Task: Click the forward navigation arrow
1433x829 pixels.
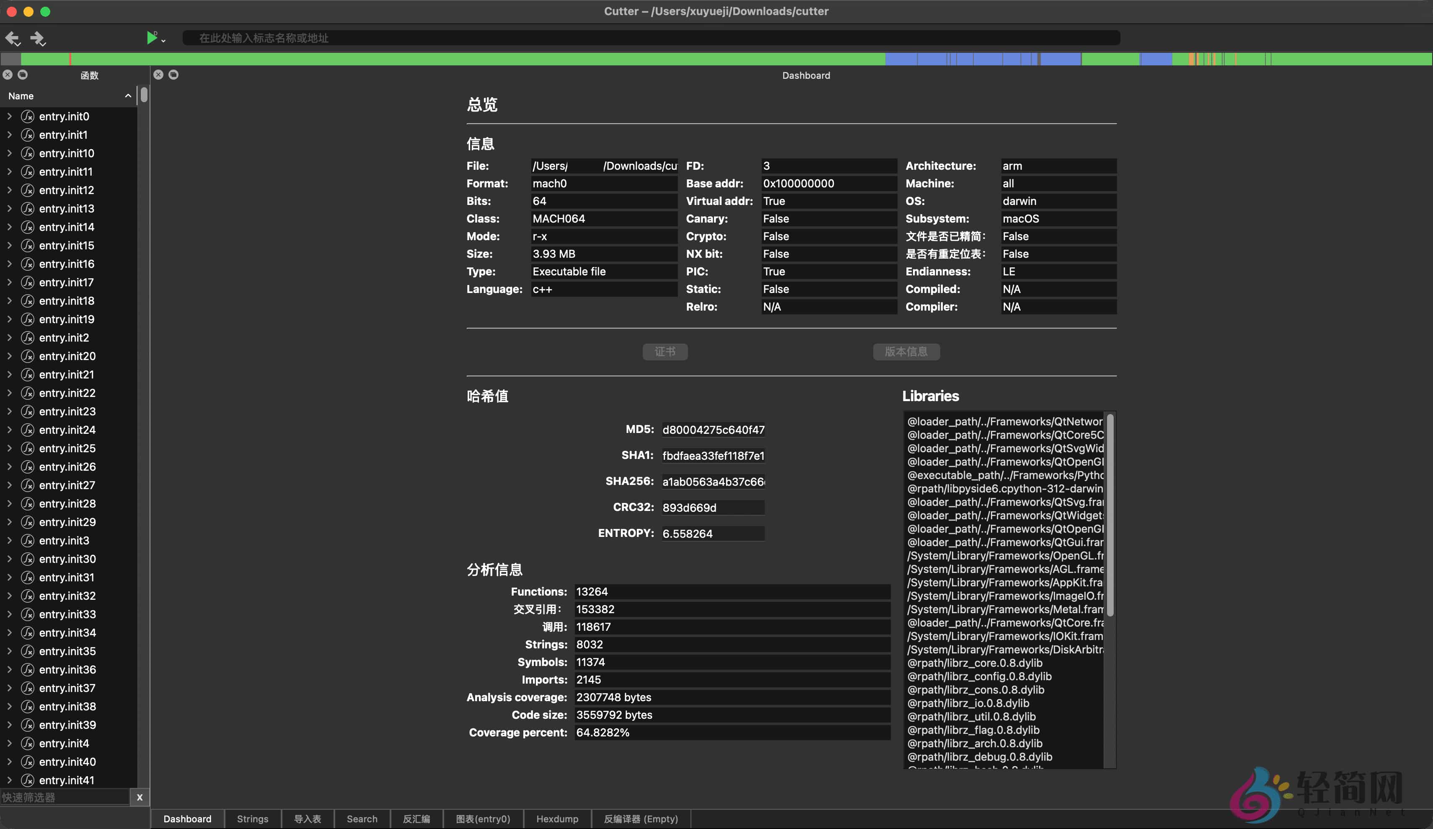Action: point(39,38)
